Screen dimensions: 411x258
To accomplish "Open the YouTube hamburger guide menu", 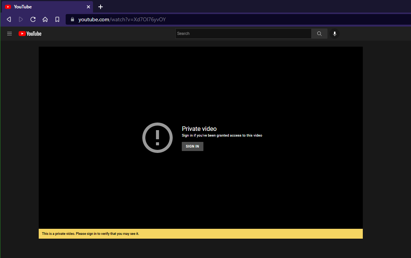I will click(9, 33).
